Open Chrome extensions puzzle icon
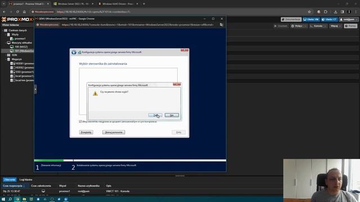 326,12
